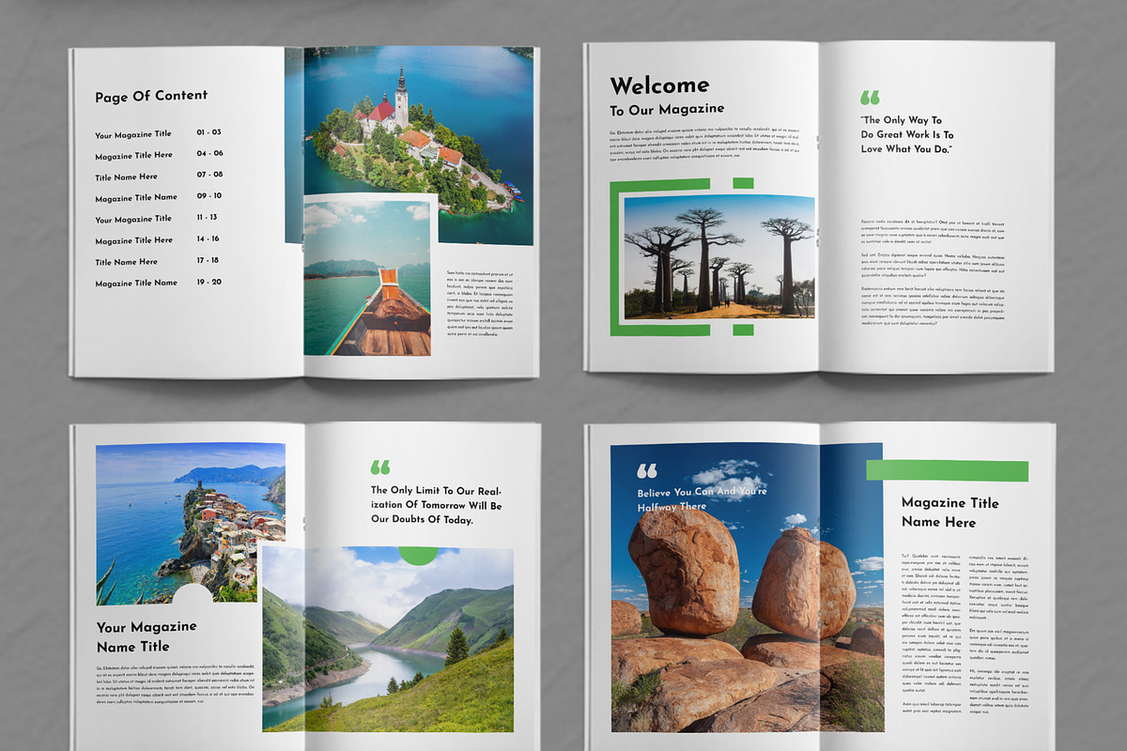The width and height of the screenshot is (1127, 751).
Task: Select the baobab trees photo
Action: point(718,257)
